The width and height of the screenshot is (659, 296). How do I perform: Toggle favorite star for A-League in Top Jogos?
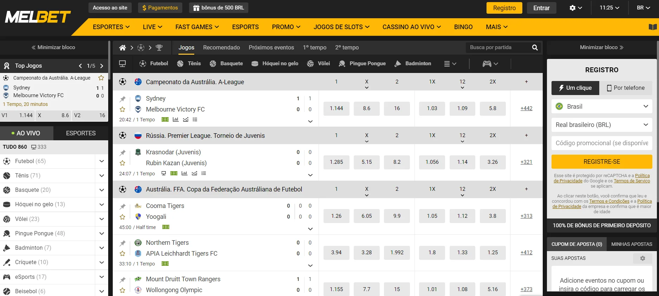click(101, 78)
